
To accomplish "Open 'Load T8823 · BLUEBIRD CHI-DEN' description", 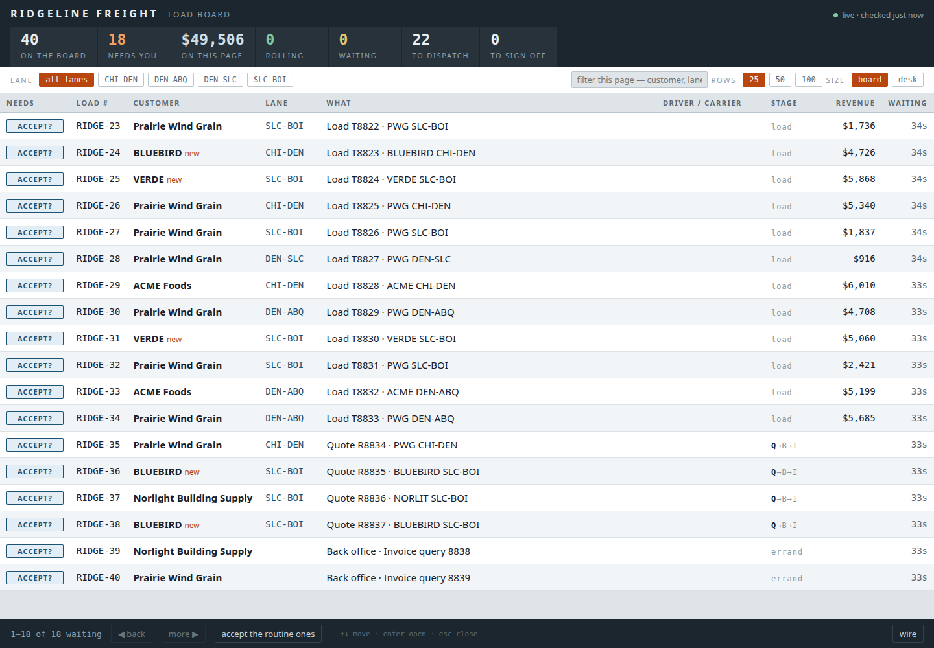I will click(x=401, y=153).
